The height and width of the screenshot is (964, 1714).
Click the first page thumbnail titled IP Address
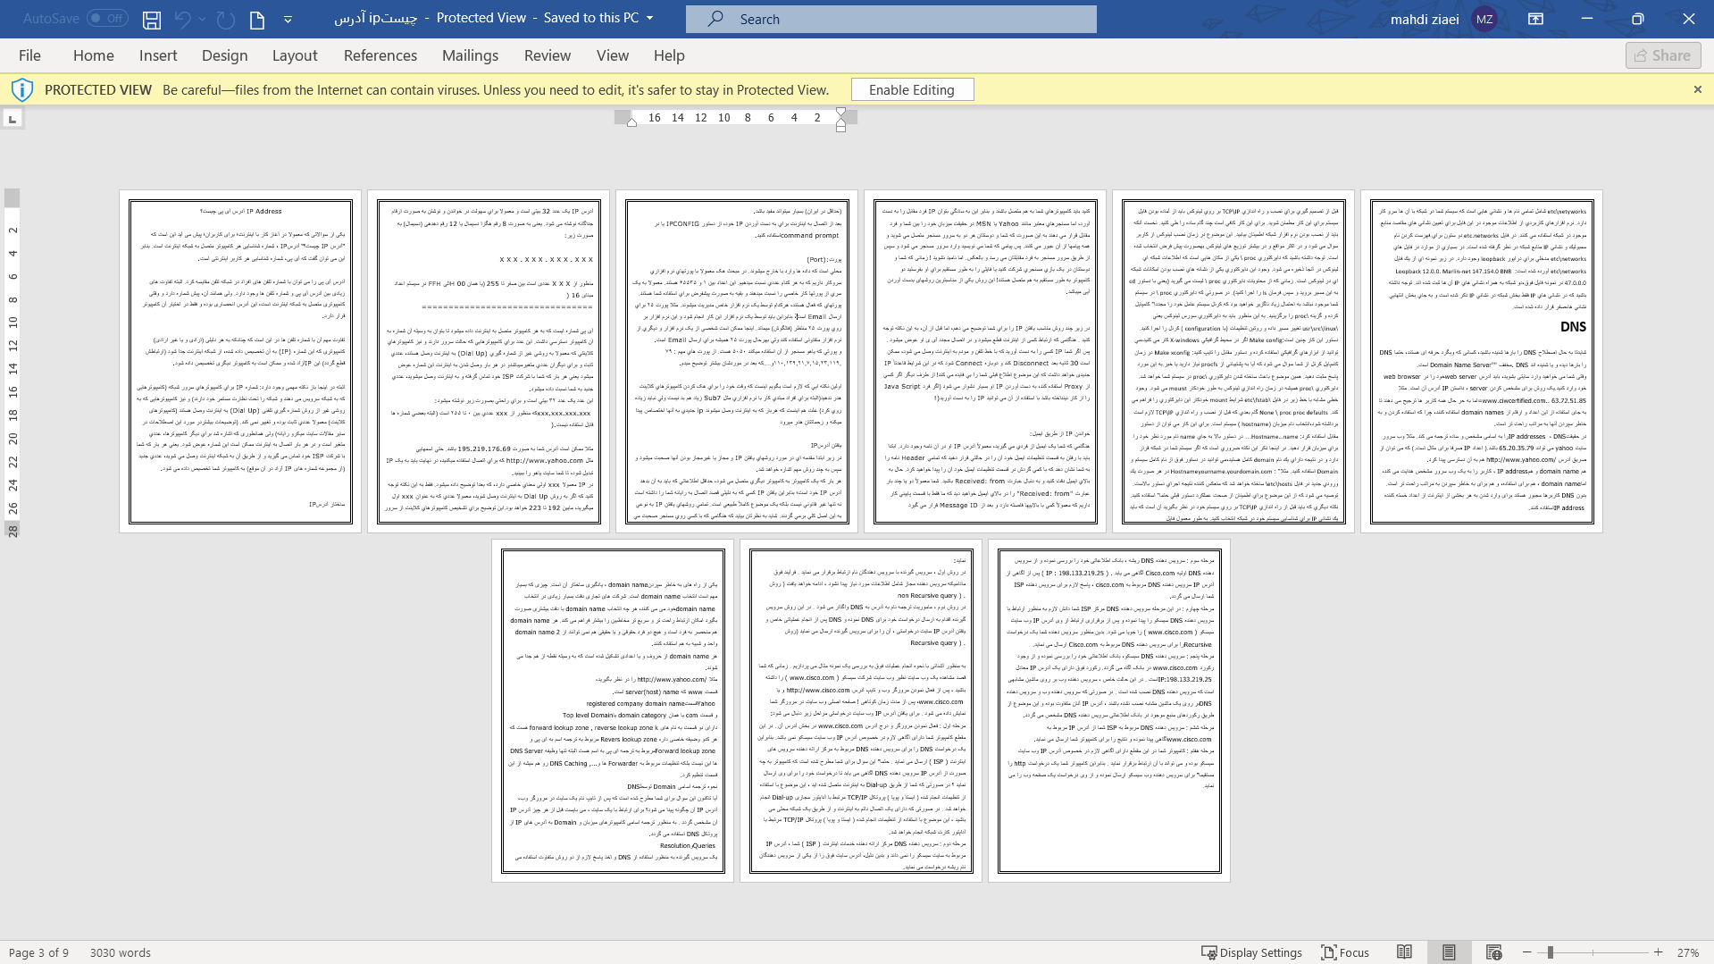(240, 361)
